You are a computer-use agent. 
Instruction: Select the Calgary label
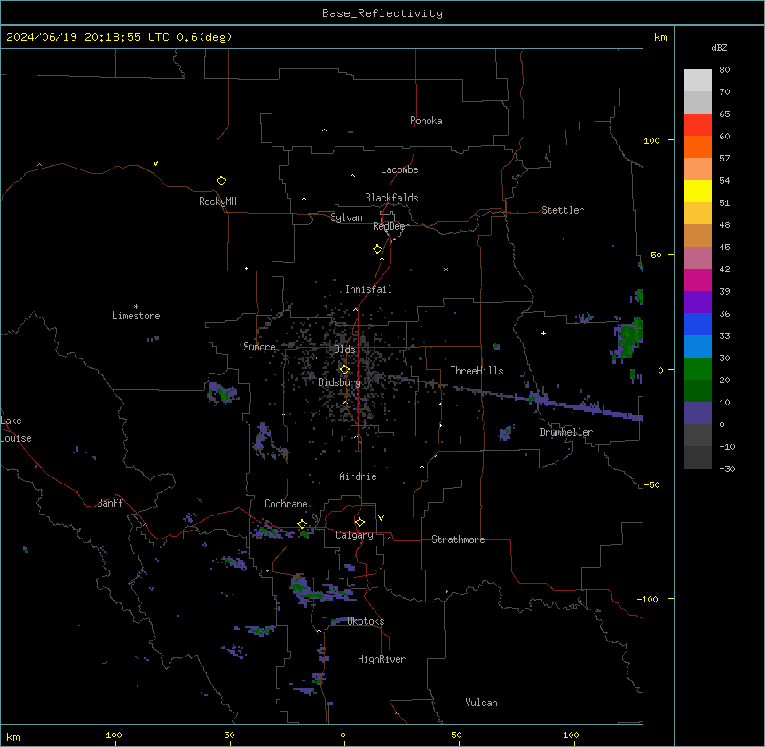(x=354, y=535)
